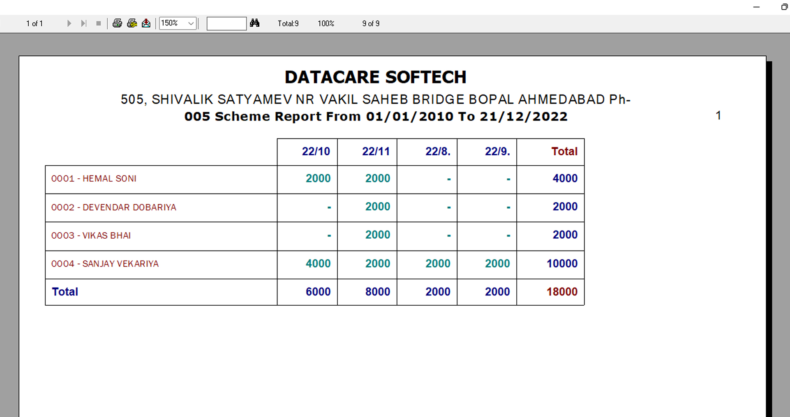Jump to the last page button
The image size is (790, 417).
point(84,23)
